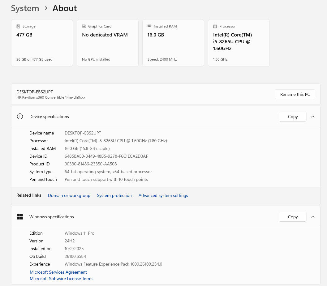Copy the Device specifications
The height and width of the screenshot is (286, 327).
click(292, 117)
